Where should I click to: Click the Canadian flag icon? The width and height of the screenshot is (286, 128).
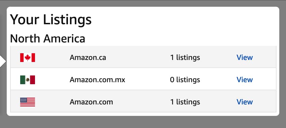28,58
